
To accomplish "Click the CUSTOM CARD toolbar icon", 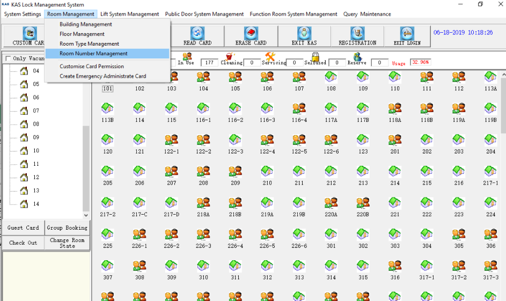I will coord(30,33).
